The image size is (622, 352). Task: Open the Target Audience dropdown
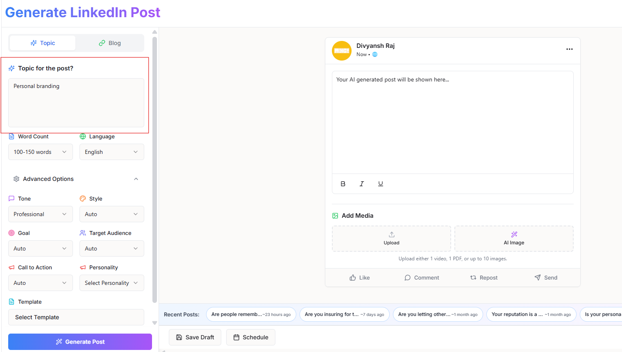point(112,248)
